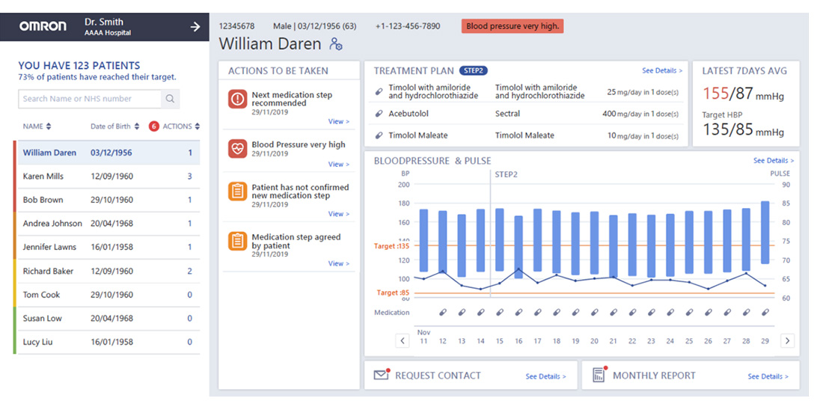This screenshot has height=410, width=823.
Task: Open Richard Baker's patient record
Action: point(48,272)
